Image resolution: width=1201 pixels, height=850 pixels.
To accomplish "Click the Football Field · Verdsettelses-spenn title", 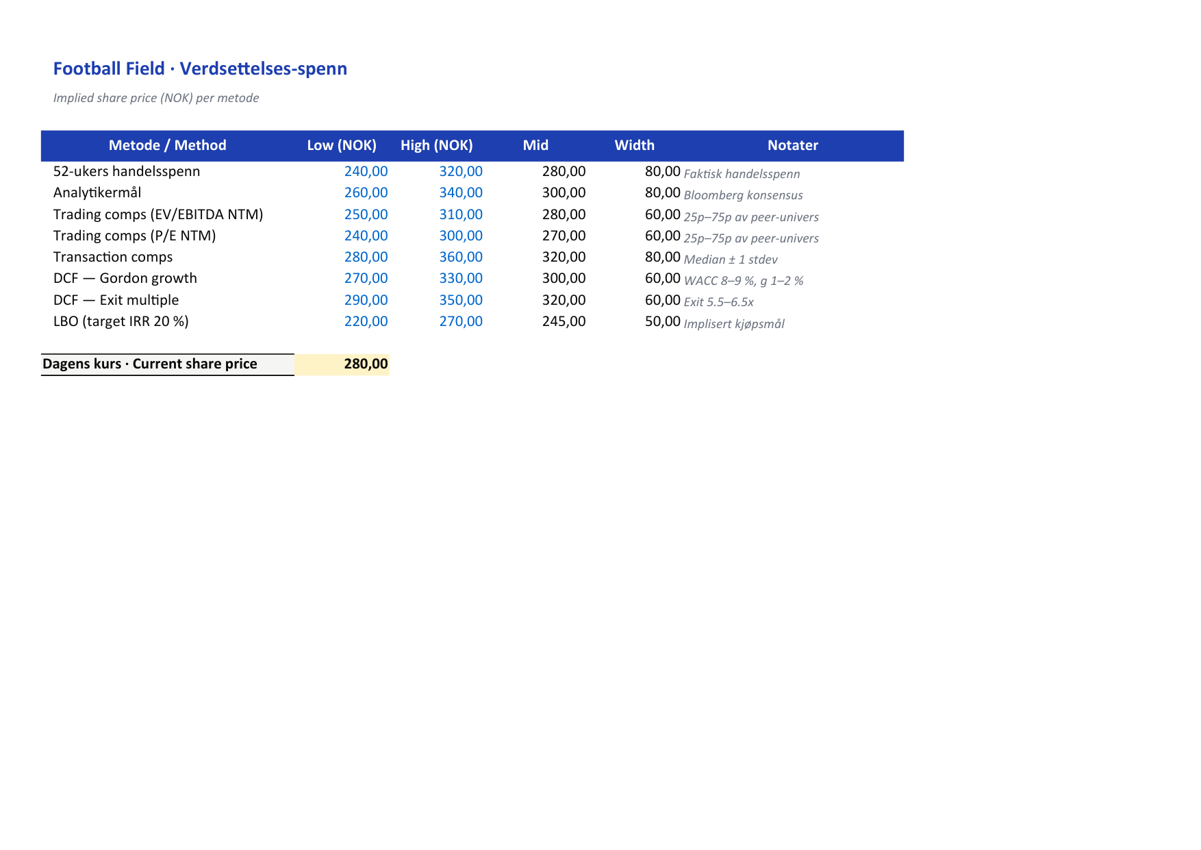I will (200, 68).
